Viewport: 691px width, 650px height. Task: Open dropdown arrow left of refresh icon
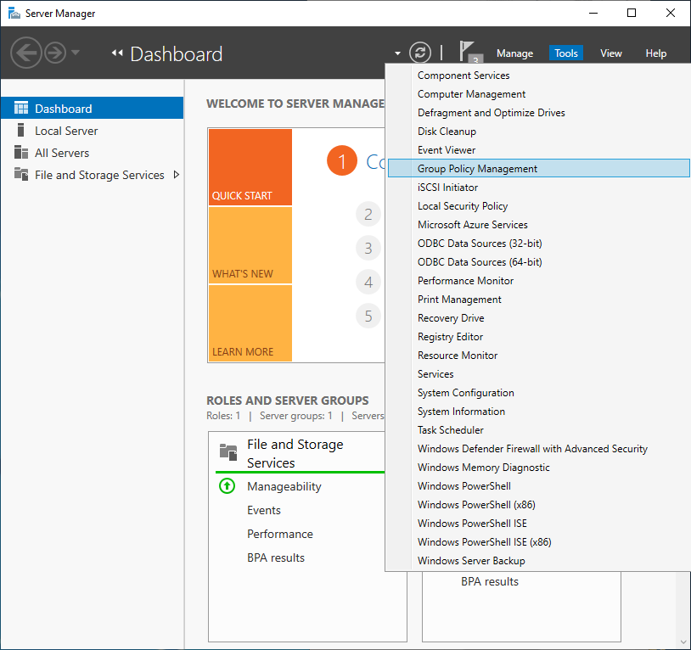coord(398,53)
